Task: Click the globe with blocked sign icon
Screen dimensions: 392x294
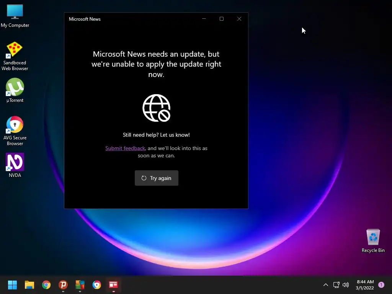Action: click(x=157, y=108)
